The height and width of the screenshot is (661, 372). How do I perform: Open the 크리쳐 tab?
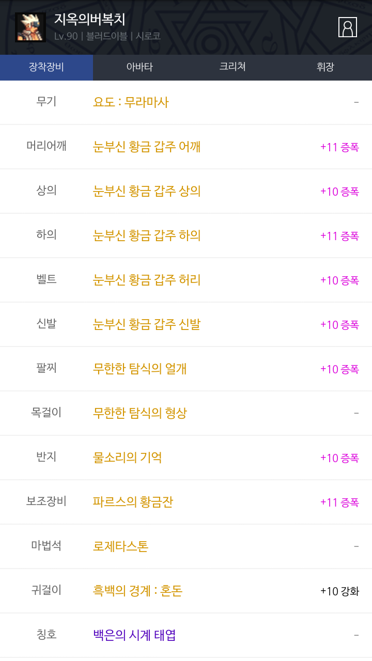233,67
